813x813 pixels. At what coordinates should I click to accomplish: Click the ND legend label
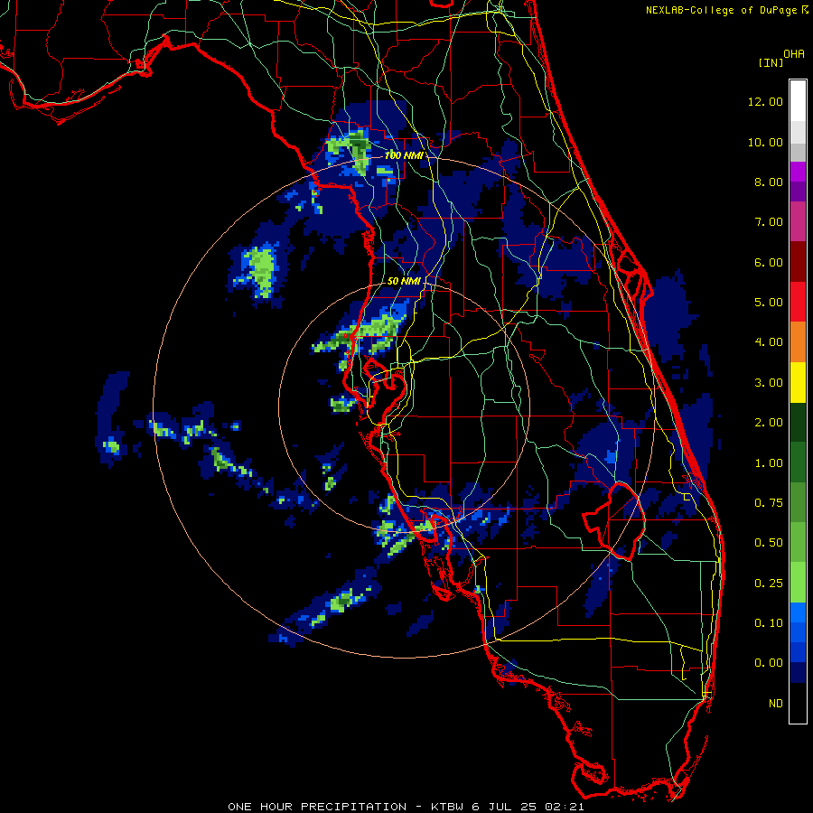pos(776,704)
